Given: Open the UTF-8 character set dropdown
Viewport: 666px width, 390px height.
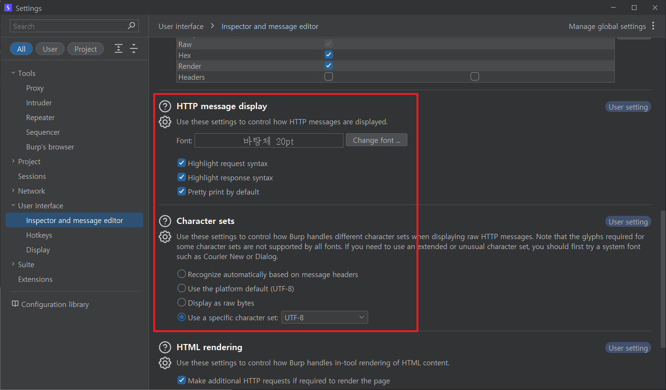Looking at the screenshot, I should 324,317.
